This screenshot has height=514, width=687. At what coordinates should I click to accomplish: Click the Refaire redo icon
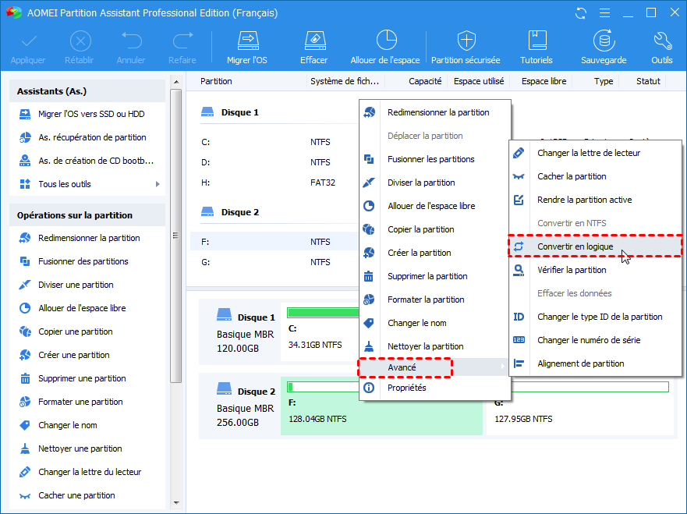point(182,41)
